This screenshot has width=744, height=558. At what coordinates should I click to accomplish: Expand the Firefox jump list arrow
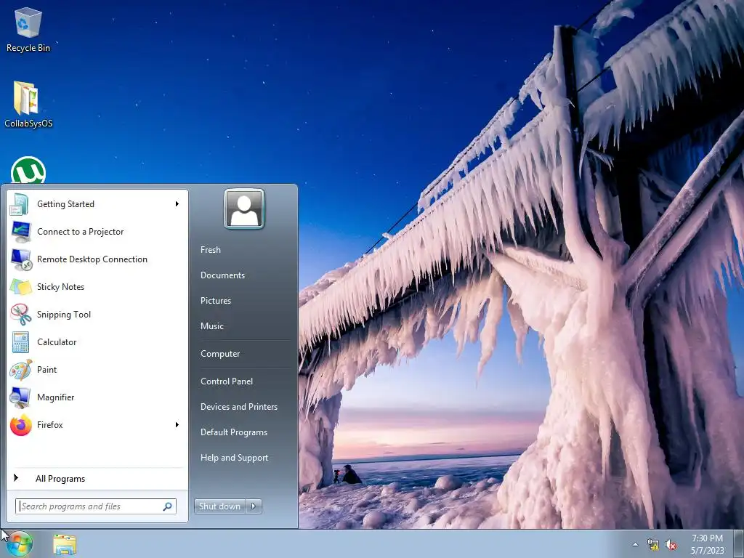coord(177,424)
